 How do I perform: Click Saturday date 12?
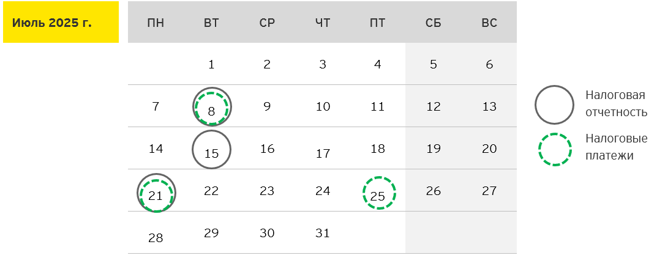point(434,107)
